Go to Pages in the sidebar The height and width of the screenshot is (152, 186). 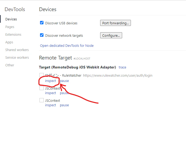[x=10, y=27]
